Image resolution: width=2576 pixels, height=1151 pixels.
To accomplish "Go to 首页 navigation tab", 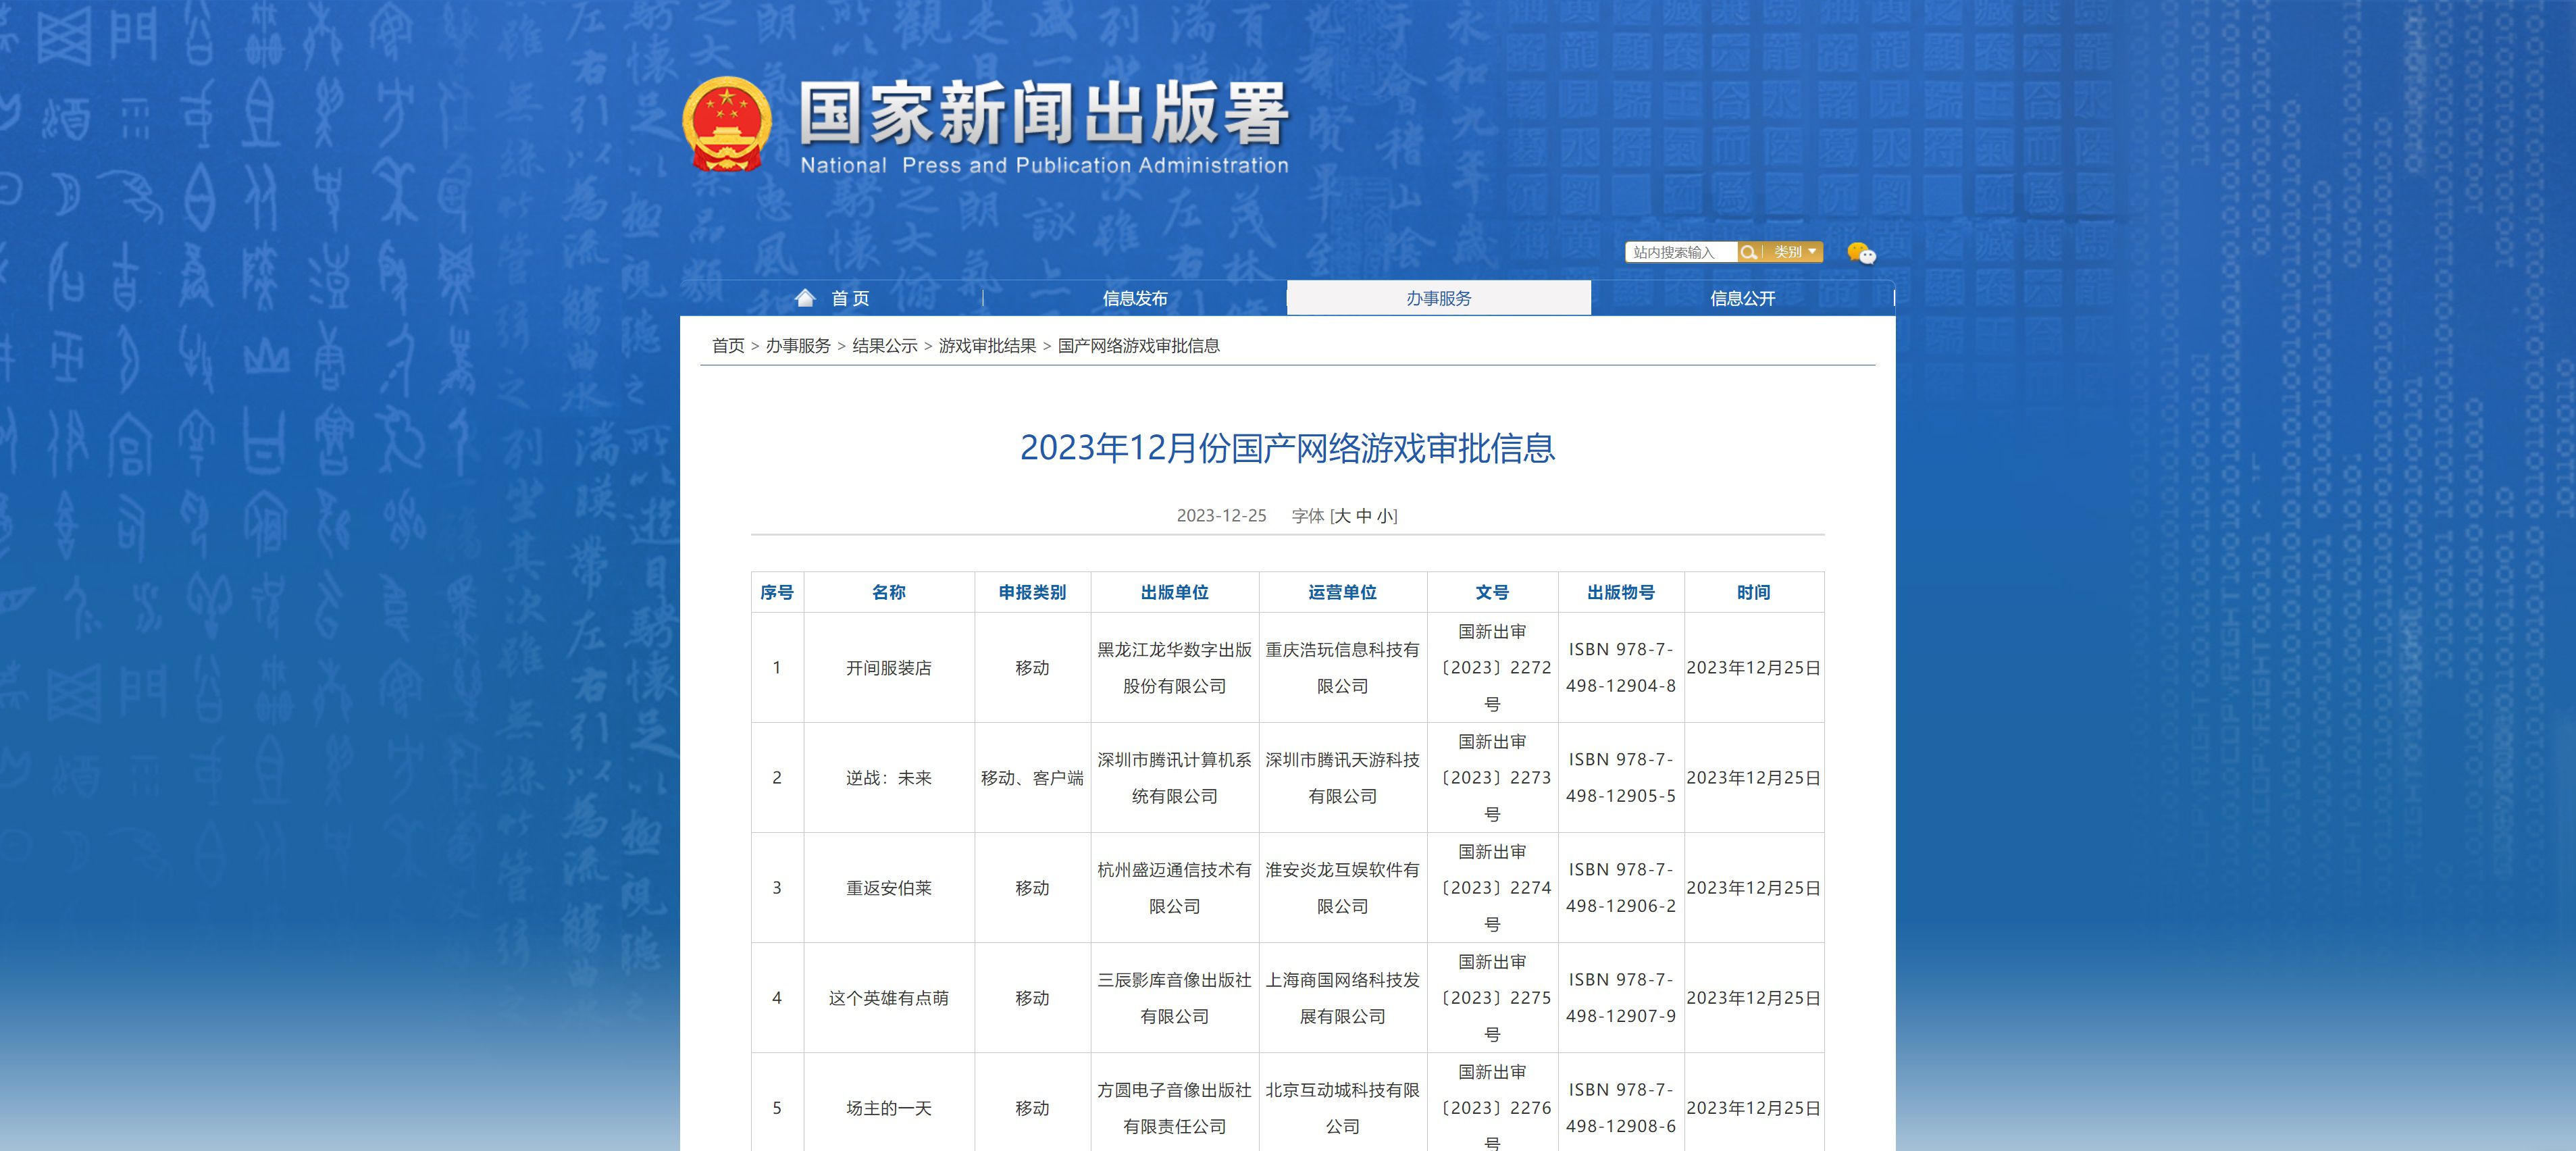I will (x=850, y=298).
